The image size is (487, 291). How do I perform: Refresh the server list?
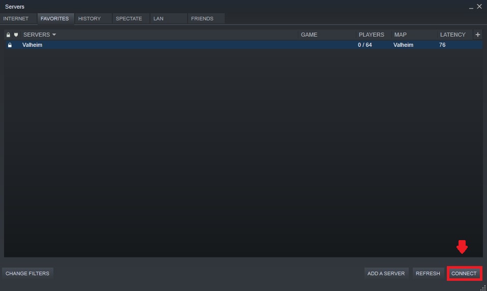tap(428, 274)
